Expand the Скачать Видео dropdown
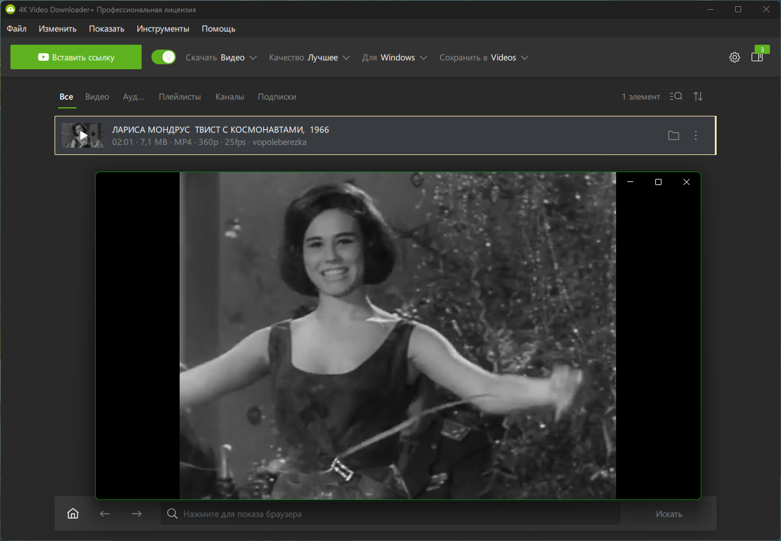This screenshot has width=781, height=541. tap(223, 58)
